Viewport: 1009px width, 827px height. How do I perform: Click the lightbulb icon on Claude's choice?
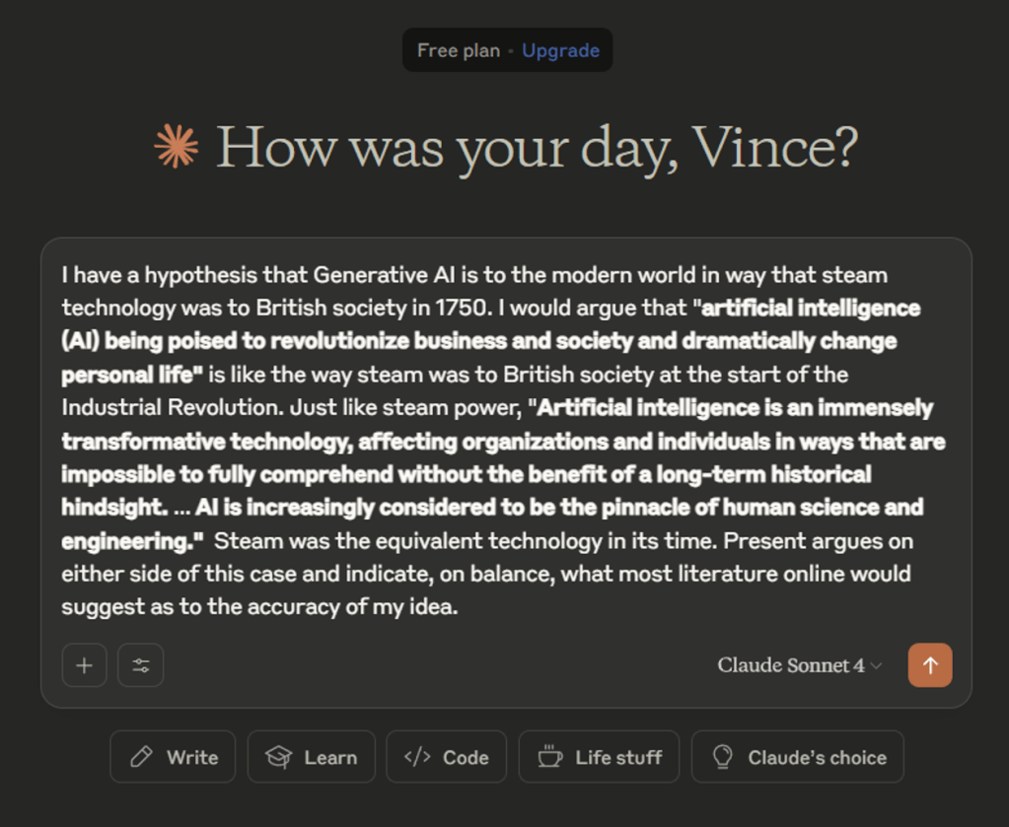click(x=723, y=757)
